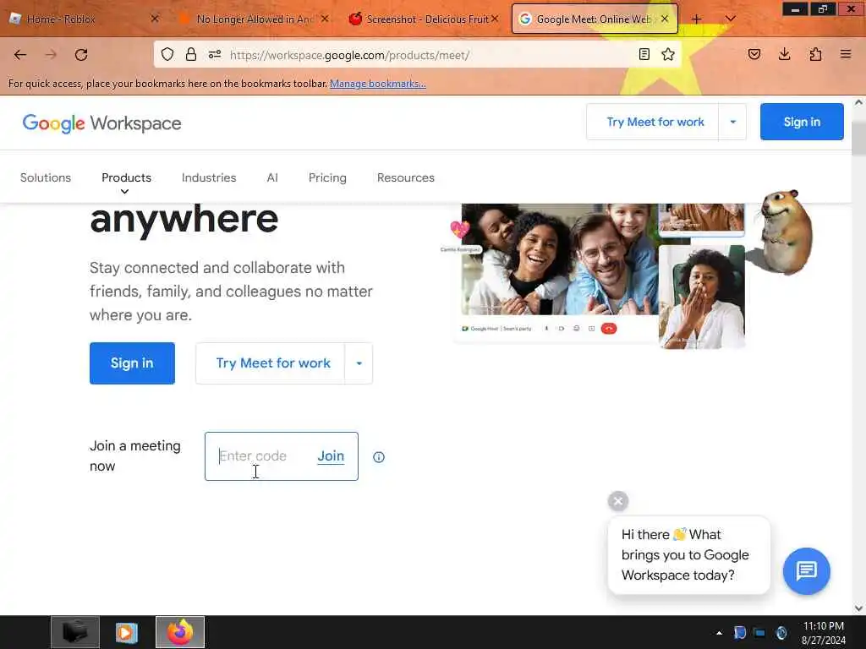866x649 pixels.
Task: Close the No Longer Allowed tab
Action: (x=325, y=19)
